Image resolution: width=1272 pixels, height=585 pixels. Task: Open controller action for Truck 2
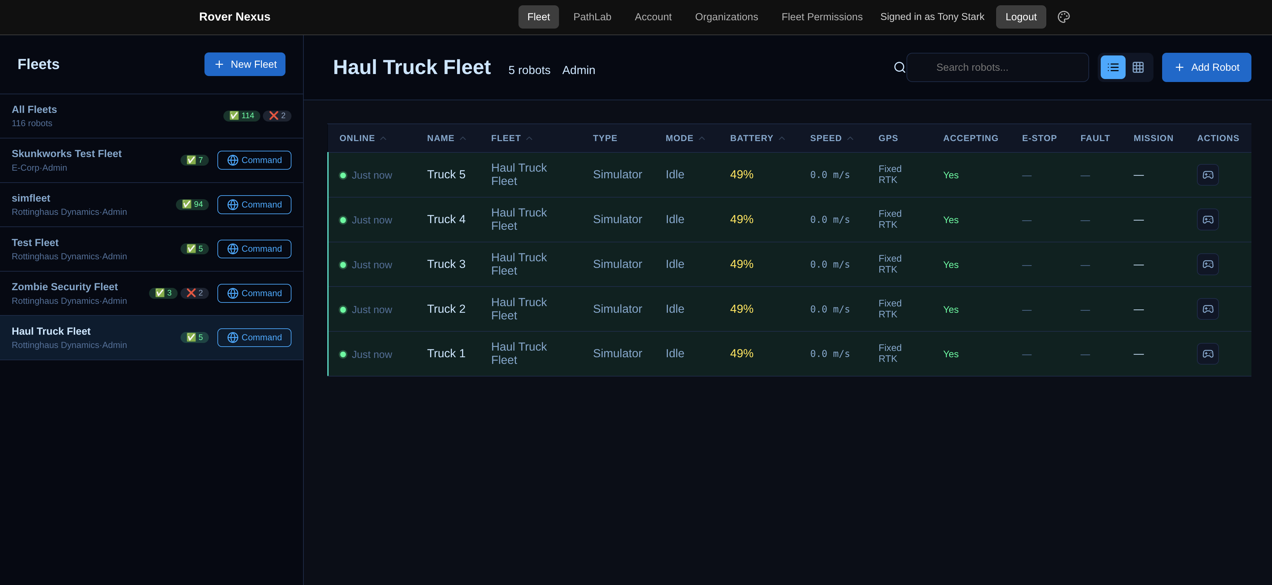[x=1208, y=309]
